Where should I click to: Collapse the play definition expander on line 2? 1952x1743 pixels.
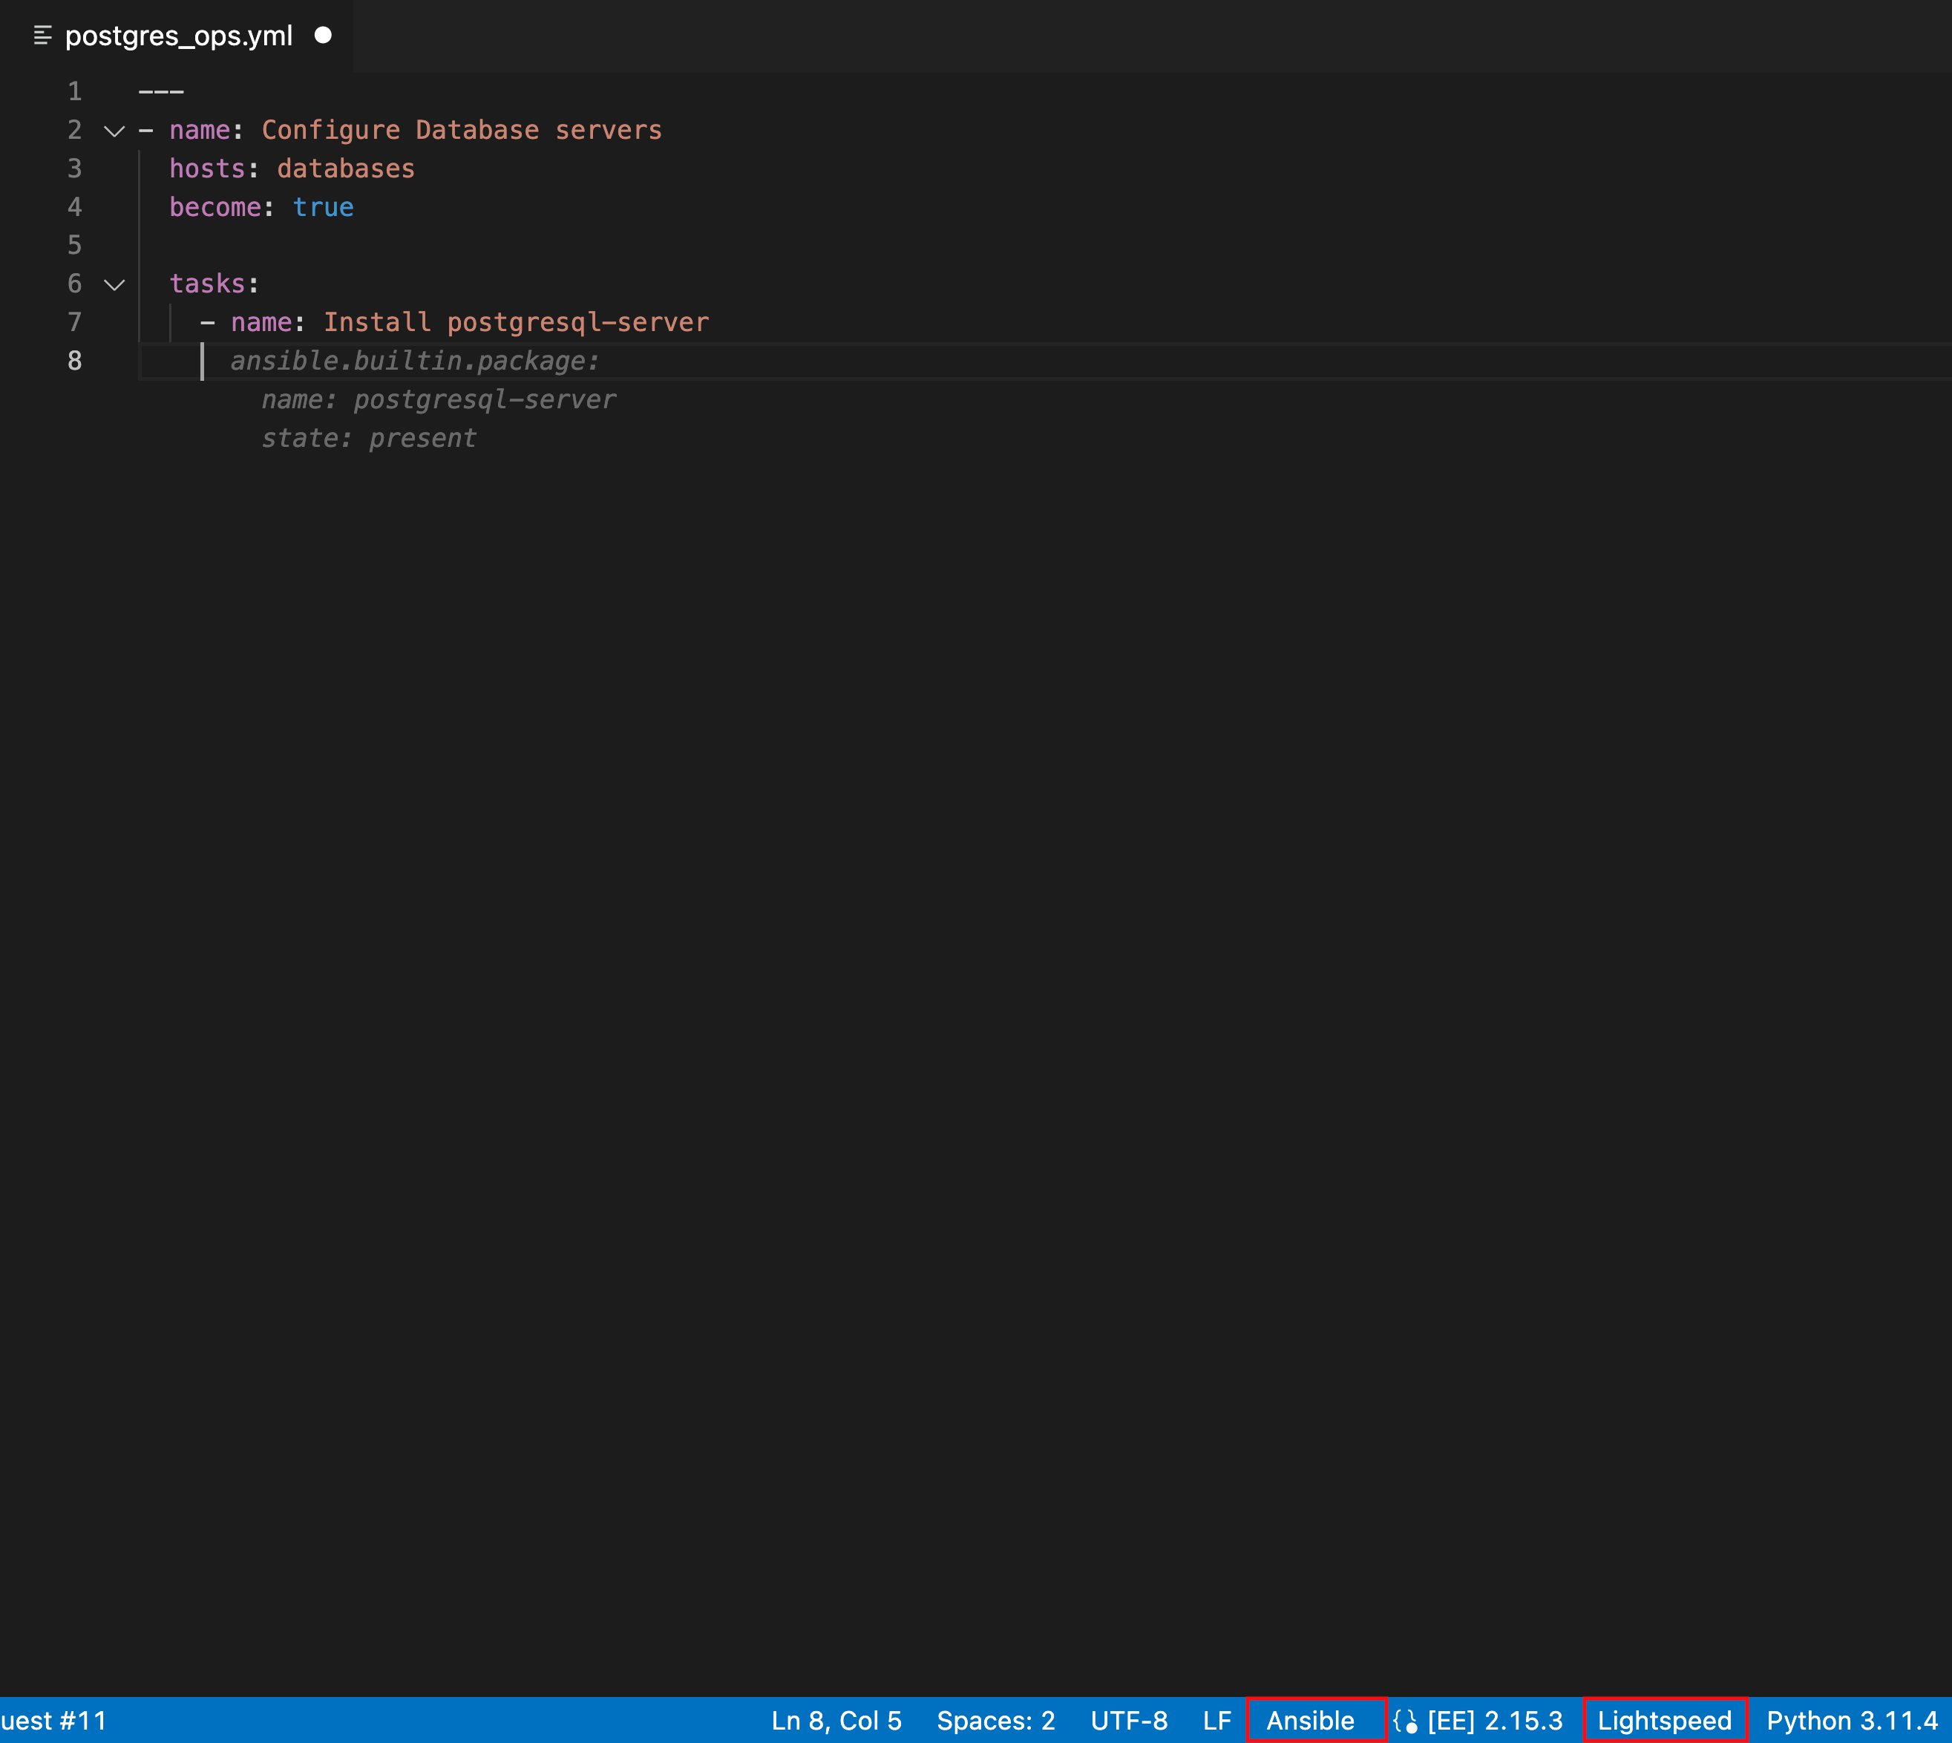(x=111, y=130)
